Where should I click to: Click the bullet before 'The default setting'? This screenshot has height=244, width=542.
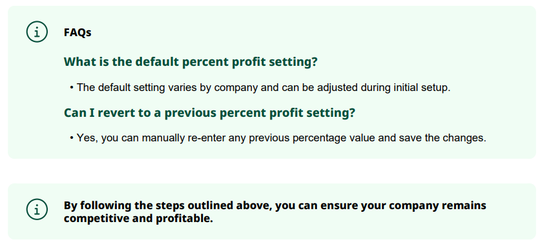[x=72, y=88]
